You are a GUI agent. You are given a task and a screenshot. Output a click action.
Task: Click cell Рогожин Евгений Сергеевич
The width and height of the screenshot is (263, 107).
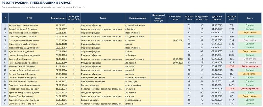[x=29, y=81]
